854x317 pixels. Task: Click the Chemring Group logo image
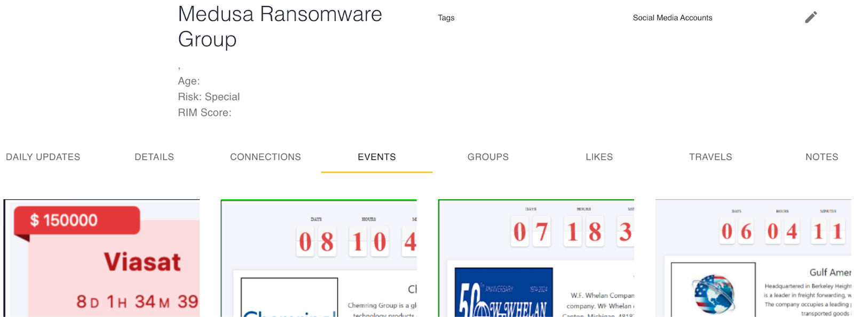[x=289, y=298]
